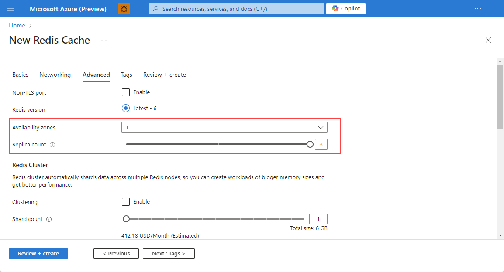Click the search magnifier icon
The height and width of the screenshot is (272, 504).
point(155,9)
